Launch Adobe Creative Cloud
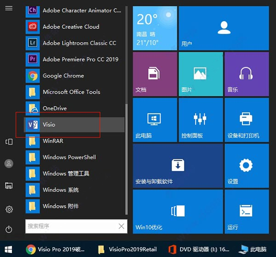 point(74,27)
